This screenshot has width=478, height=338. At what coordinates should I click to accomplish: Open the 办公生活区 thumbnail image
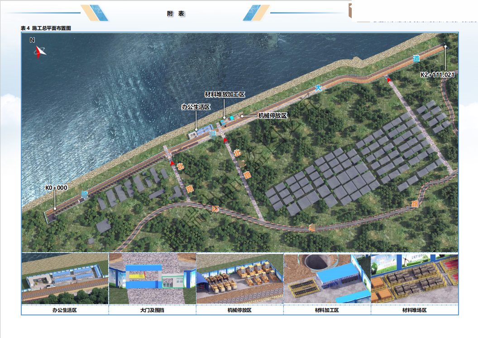[65, 278]
